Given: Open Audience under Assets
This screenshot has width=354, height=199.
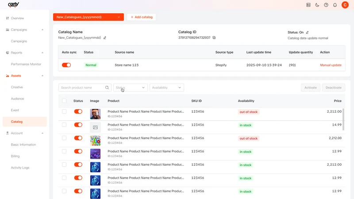Looking at the screenshot, I should click(x=17, y=99).
